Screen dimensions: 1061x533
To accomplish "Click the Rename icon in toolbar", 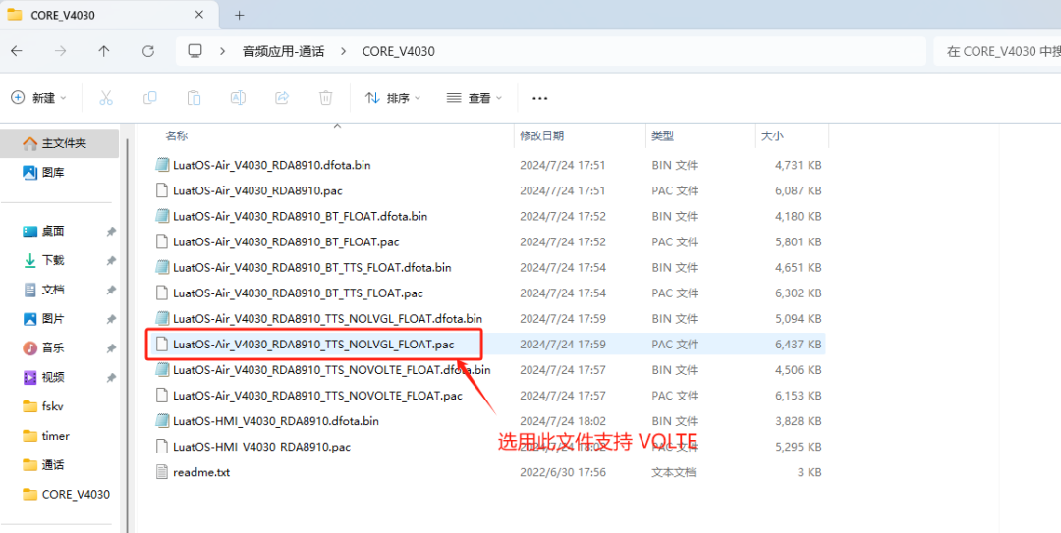I will pyautogui.click(x=238, y=98).
